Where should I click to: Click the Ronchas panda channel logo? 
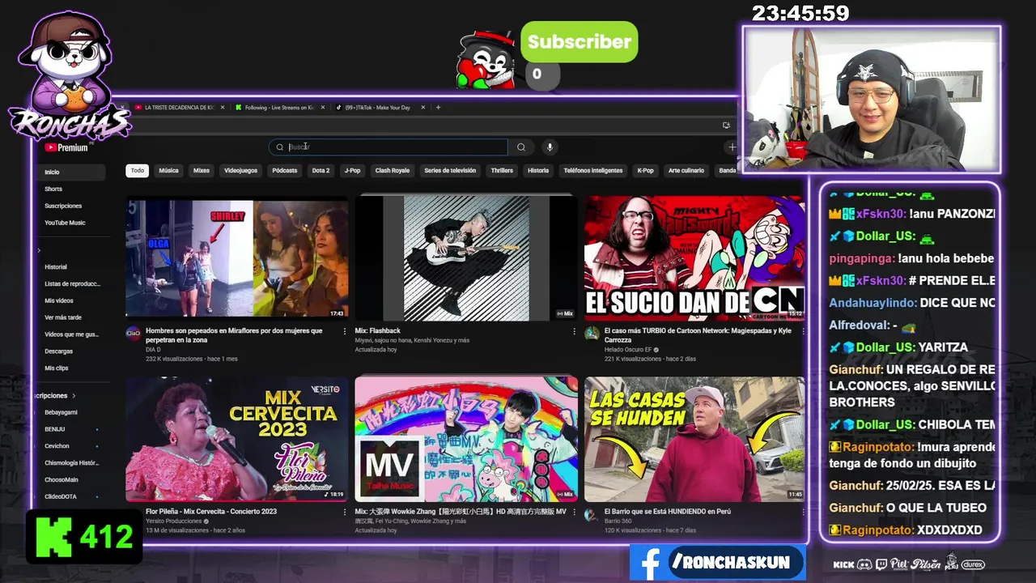pyautogui.click(x=69, y=77)
